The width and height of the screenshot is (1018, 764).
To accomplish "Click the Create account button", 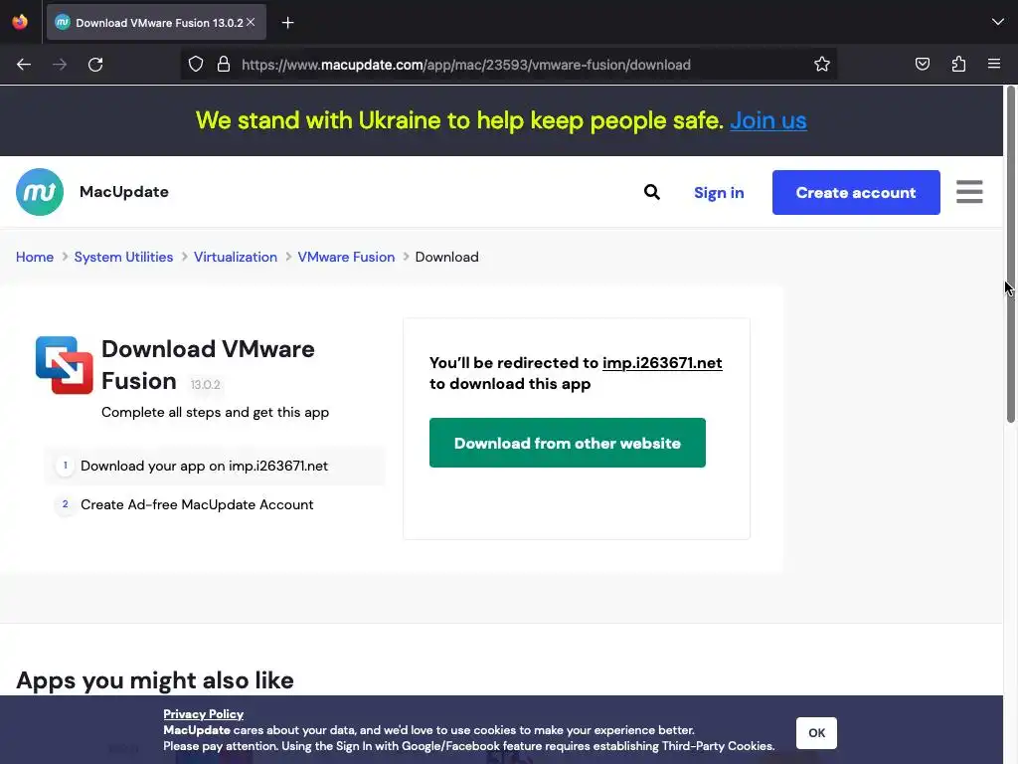I will pyautogui.click(x=856, y=192).
